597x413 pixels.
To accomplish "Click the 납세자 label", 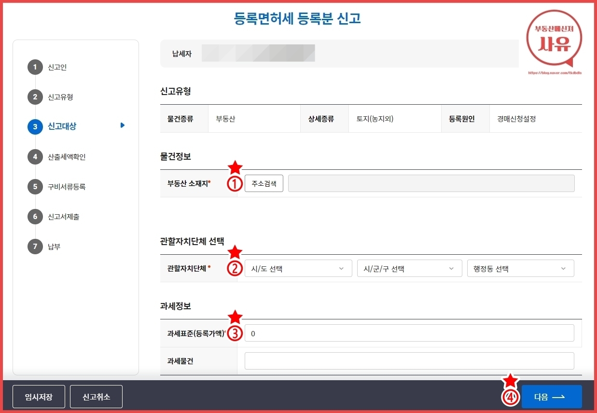I will click(182, 54).
